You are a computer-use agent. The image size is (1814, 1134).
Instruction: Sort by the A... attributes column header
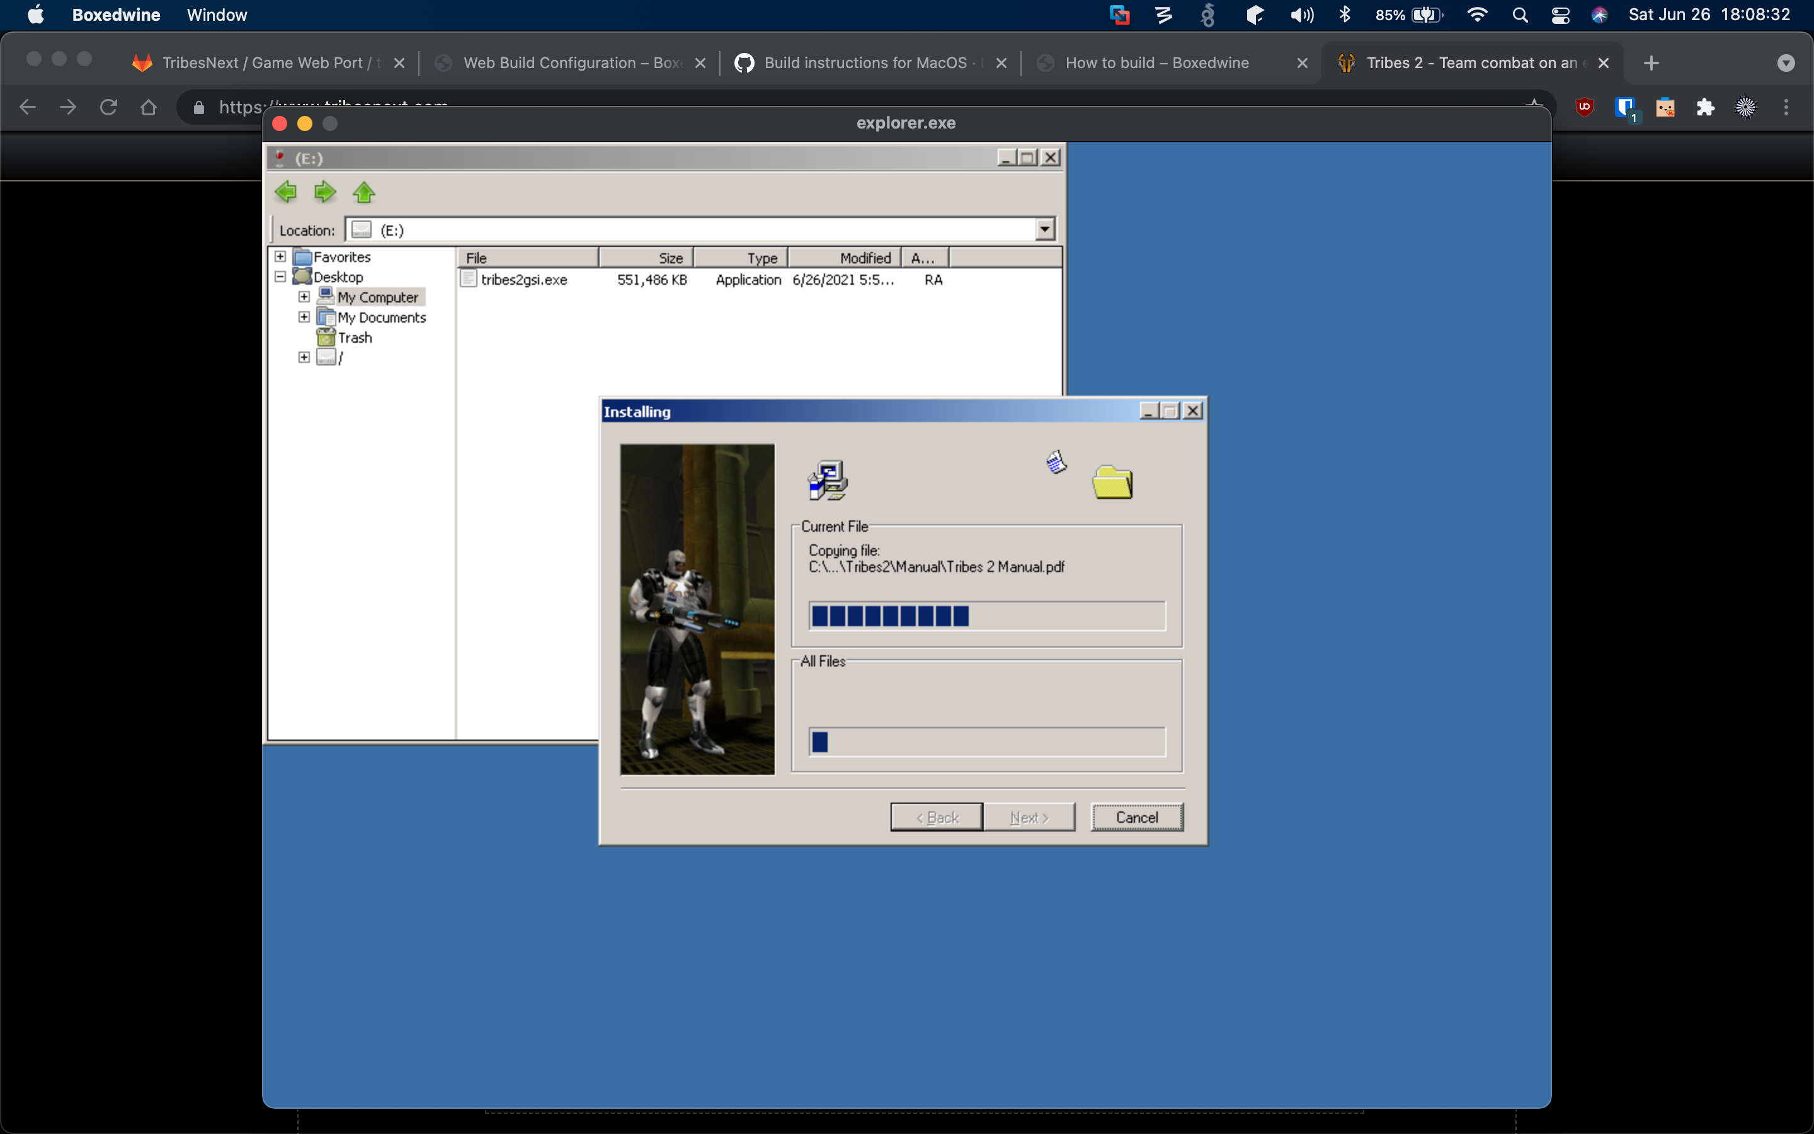pyautogui.click(x=925, y=258)
